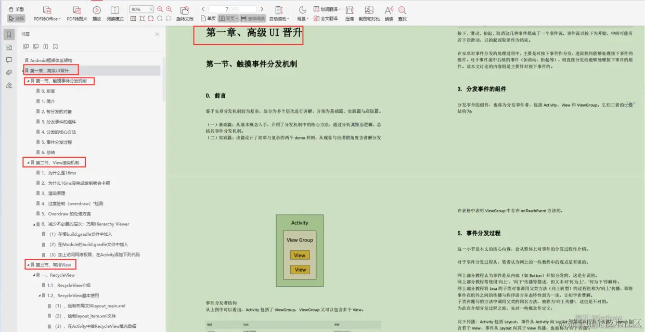The image size is (645, 332).
Task: Go to next page arrow
Action: 262,9
